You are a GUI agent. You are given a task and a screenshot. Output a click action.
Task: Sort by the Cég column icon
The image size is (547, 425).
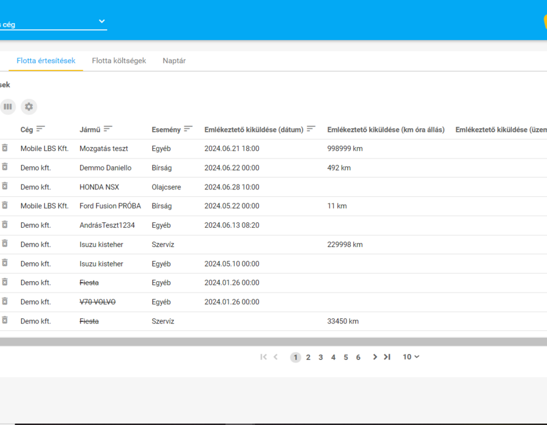[x=41, y=129]
